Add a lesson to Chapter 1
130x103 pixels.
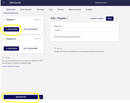tap(11, 29)
